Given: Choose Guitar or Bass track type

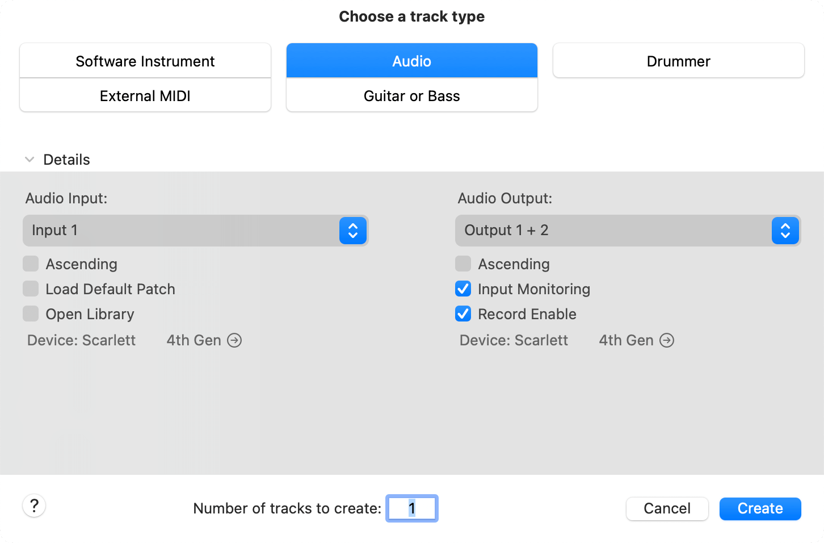Looking at the screenshot, I should (x=411, y=95).
